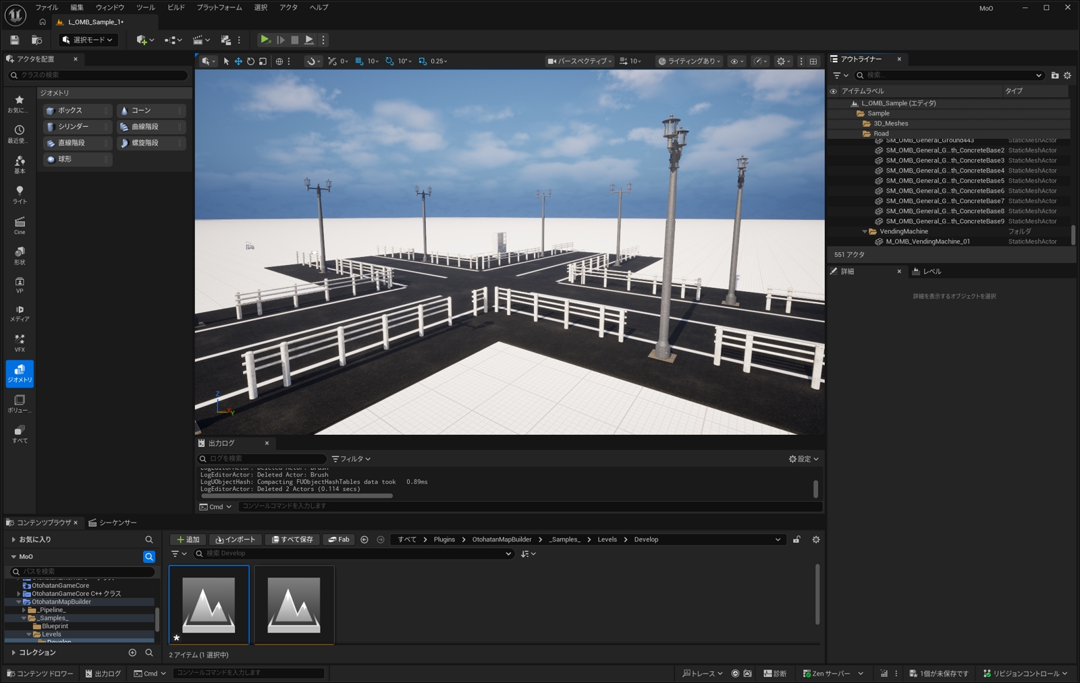1080x683 pixels.
Task: Add a collection with the plus-circle icon
Action: (x=132, y=653)
